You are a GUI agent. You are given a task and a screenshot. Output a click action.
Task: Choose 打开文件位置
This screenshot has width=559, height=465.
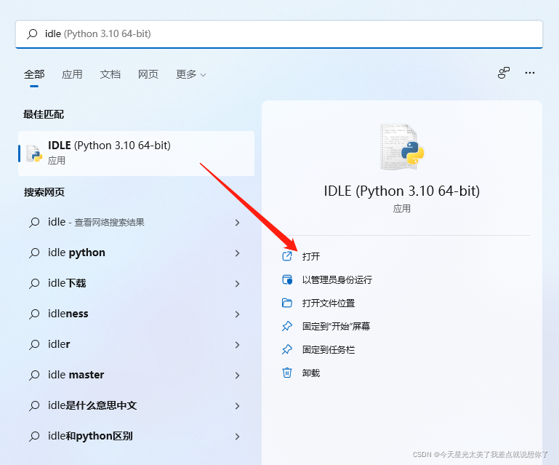click(329, 303)
